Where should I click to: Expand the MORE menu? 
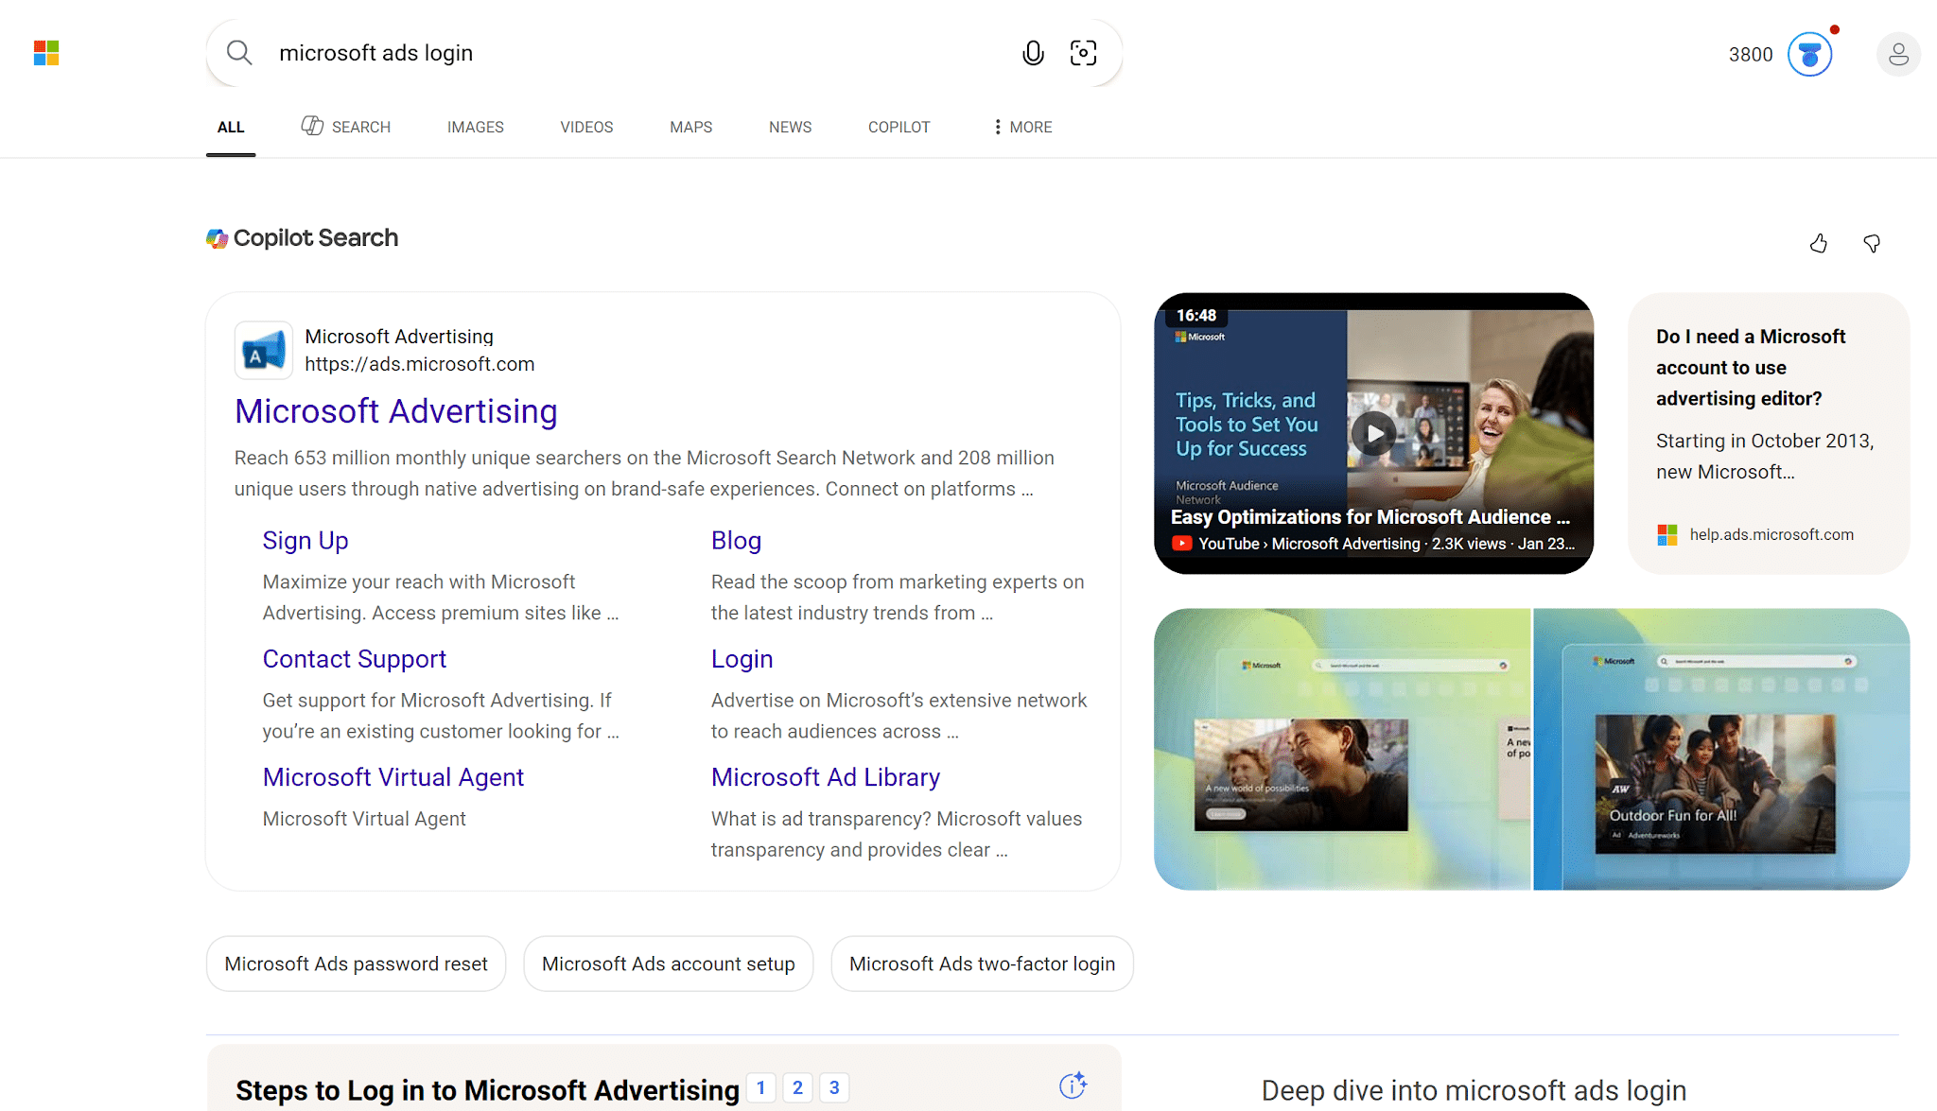(x=1022, y=127)
